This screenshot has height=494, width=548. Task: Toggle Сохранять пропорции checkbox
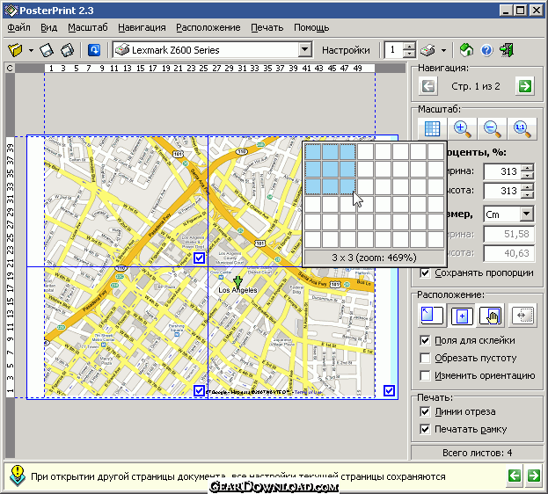425,272
